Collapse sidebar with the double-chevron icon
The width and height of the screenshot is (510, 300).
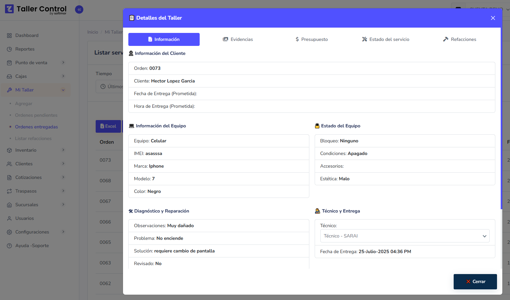click(x=79, y=10)
